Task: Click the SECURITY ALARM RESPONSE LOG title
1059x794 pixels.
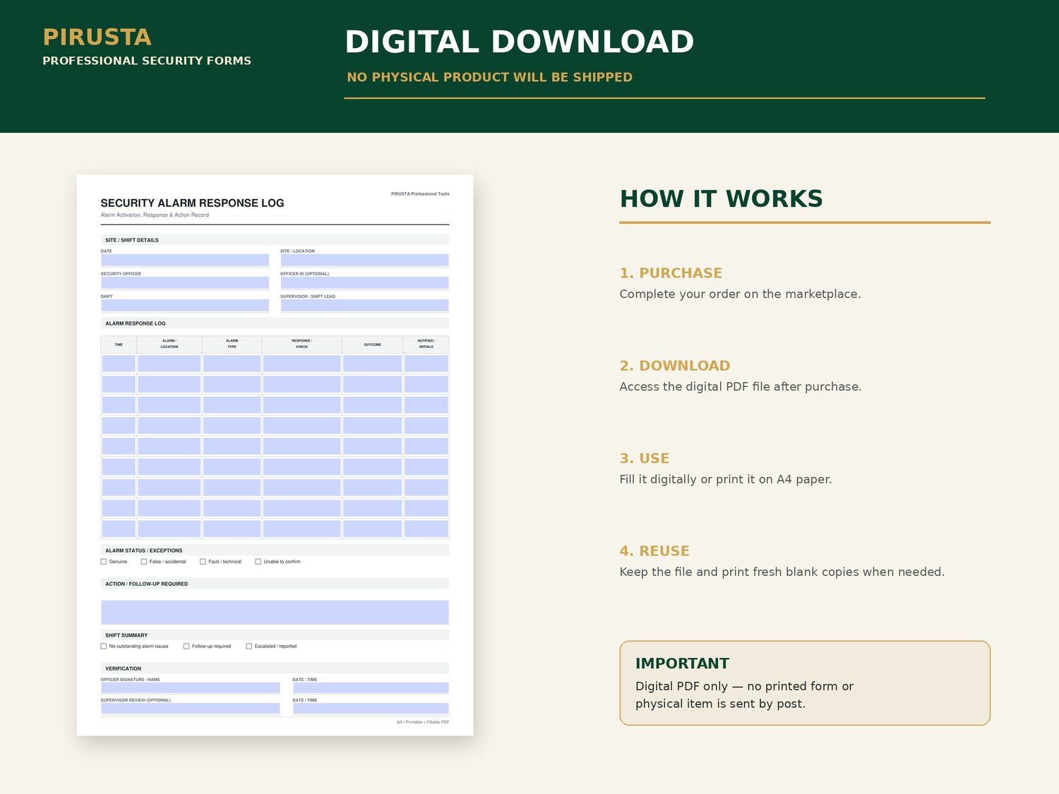Action: [192, 203]
